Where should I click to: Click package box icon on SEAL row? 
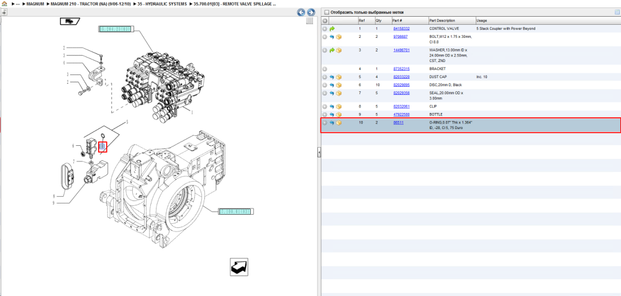(339, 93)
